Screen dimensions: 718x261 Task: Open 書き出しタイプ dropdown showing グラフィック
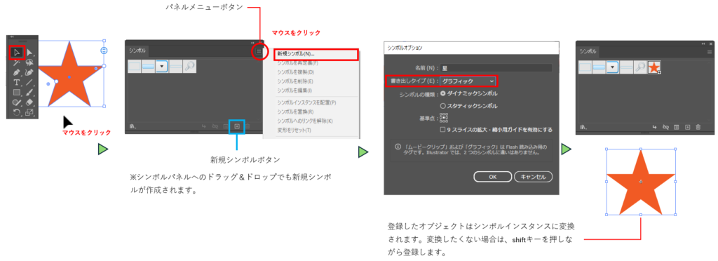pos(468,81)
